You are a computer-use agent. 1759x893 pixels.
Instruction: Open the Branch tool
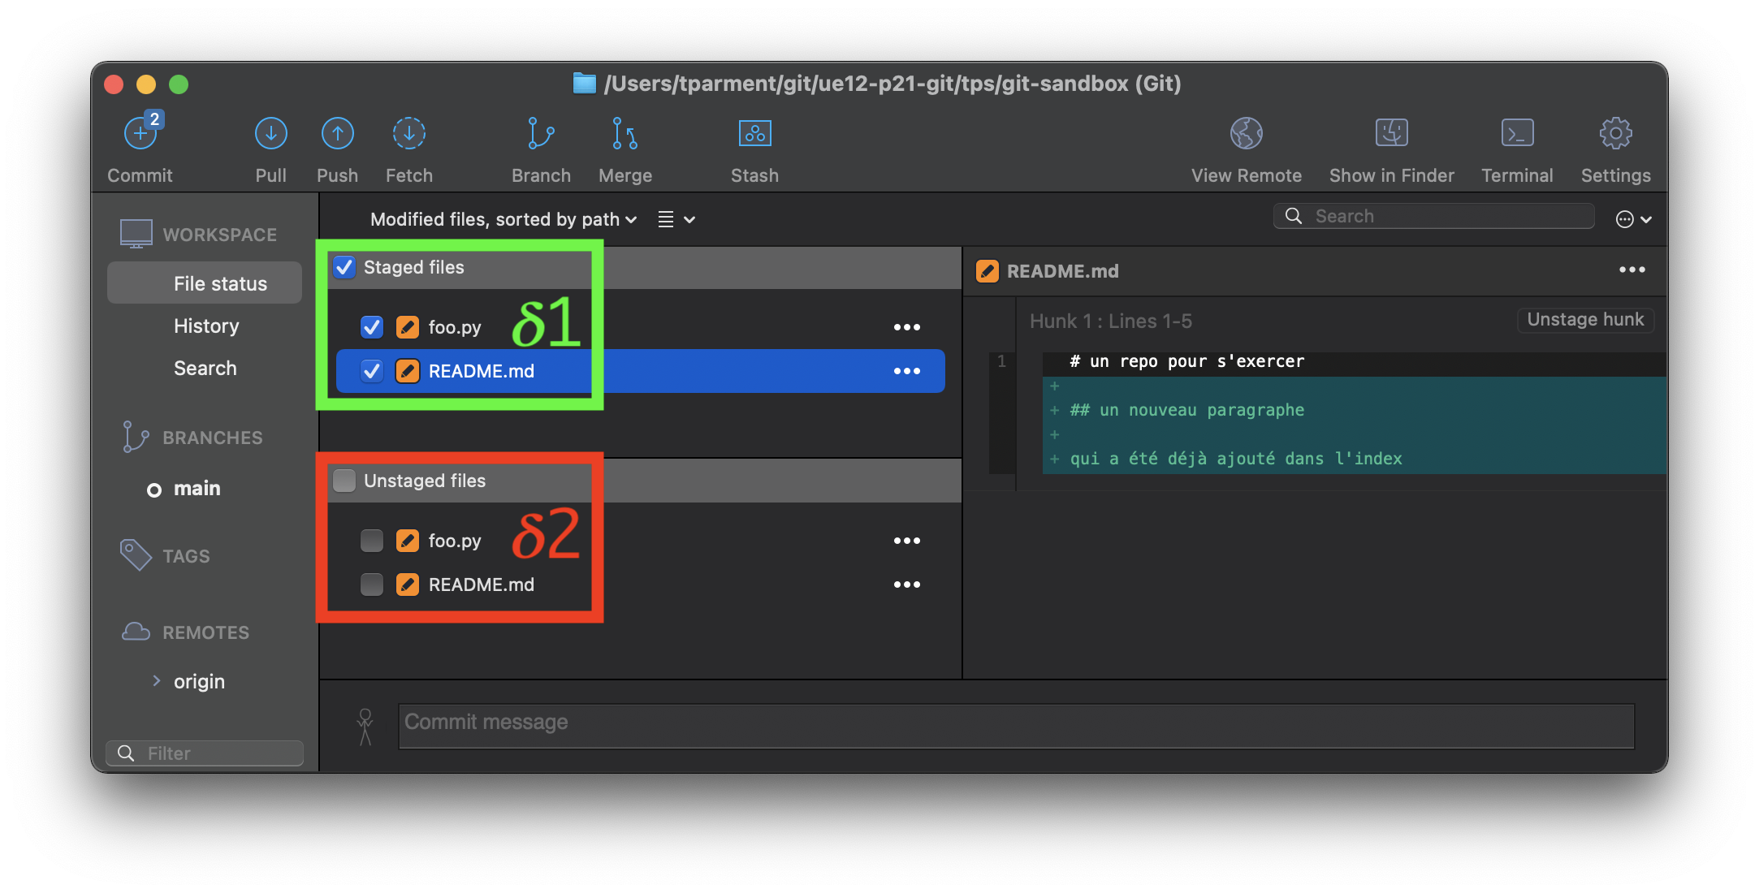541,134
